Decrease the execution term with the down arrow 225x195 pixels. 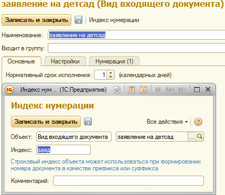(111, 77)
